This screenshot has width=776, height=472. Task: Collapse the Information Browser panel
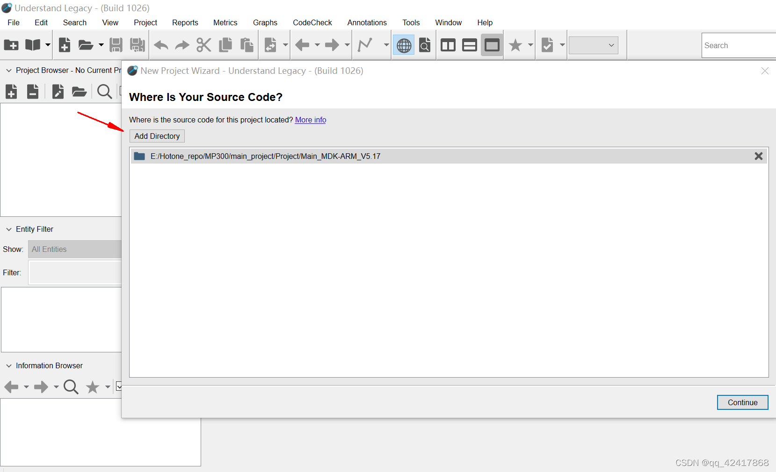point(9,366)
